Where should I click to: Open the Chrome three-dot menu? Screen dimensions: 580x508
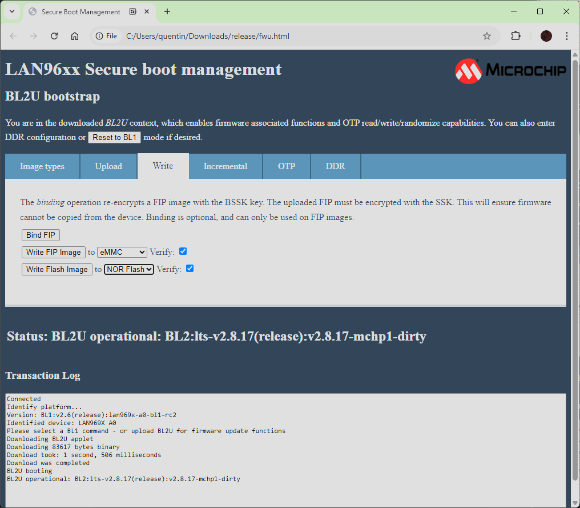(x=567, y=36)
